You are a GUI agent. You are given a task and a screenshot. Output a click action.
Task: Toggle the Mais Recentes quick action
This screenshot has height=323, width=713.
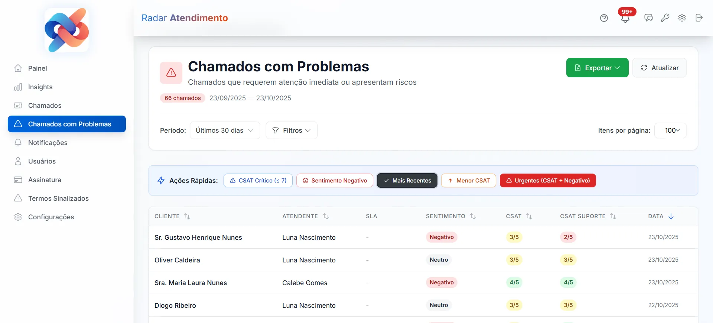tap(407, 181)
